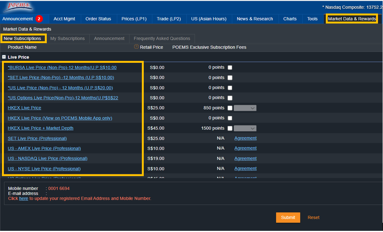Open Agreement for US - NYSE Live Price
383x232 pixels.
click(245, 168)
